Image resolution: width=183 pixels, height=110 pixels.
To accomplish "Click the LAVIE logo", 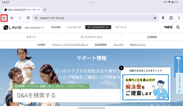I will (13, 28).
